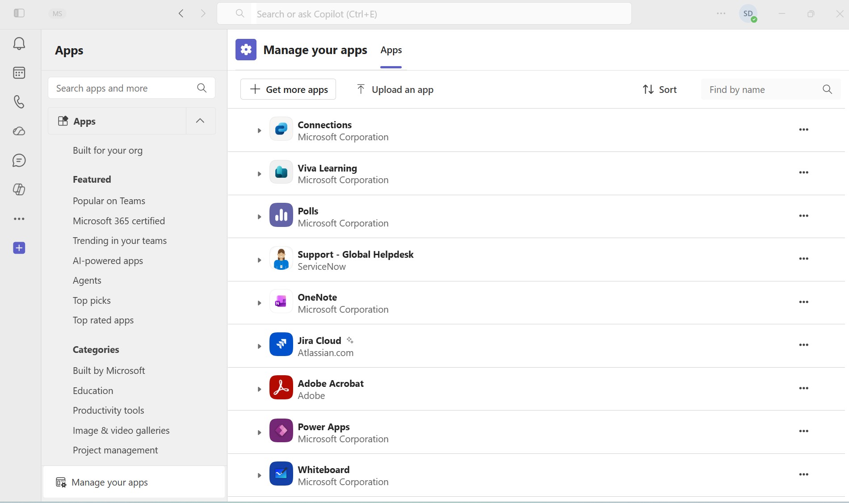Image resolution: width=849 pixels, height=503 pixels.
Task: Open the Copilot icon in the sidebar
Action: pyautogui.click(x=19, y=189)
